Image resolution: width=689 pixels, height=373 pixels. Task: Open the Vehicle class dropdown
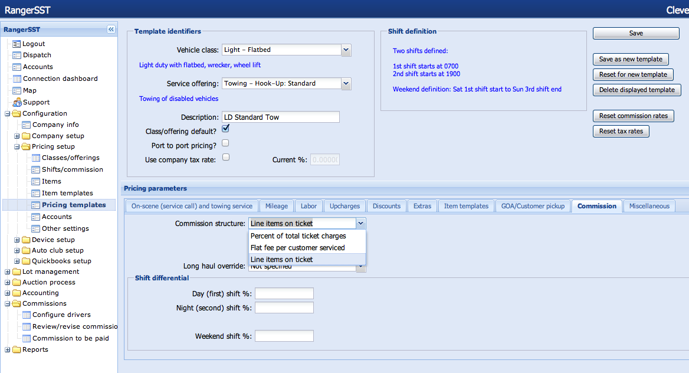pos(346,50)
